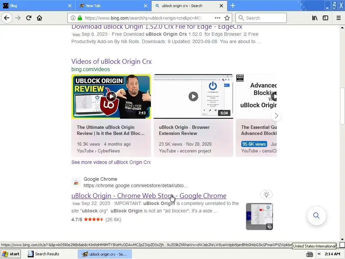
Task: Visit the bing.com/videos link
Action: 90,69
